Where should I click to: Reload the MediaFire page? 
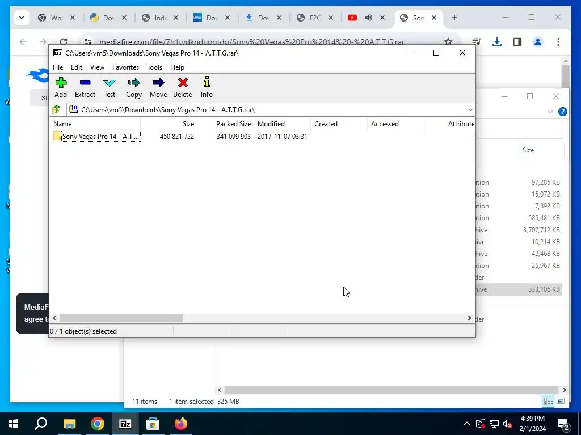64,42
